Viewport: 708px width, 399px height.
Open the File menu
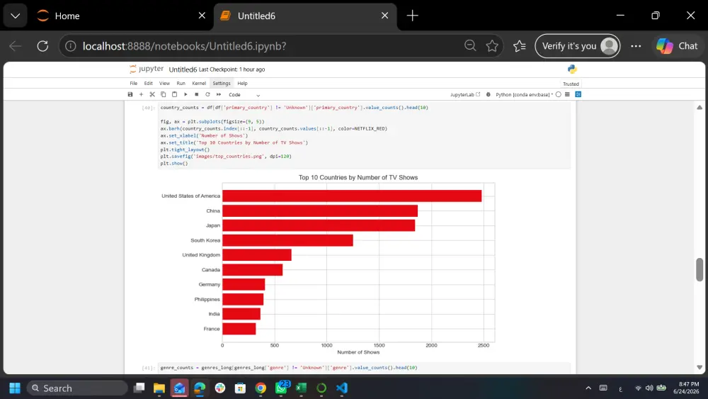click(134, 83)
